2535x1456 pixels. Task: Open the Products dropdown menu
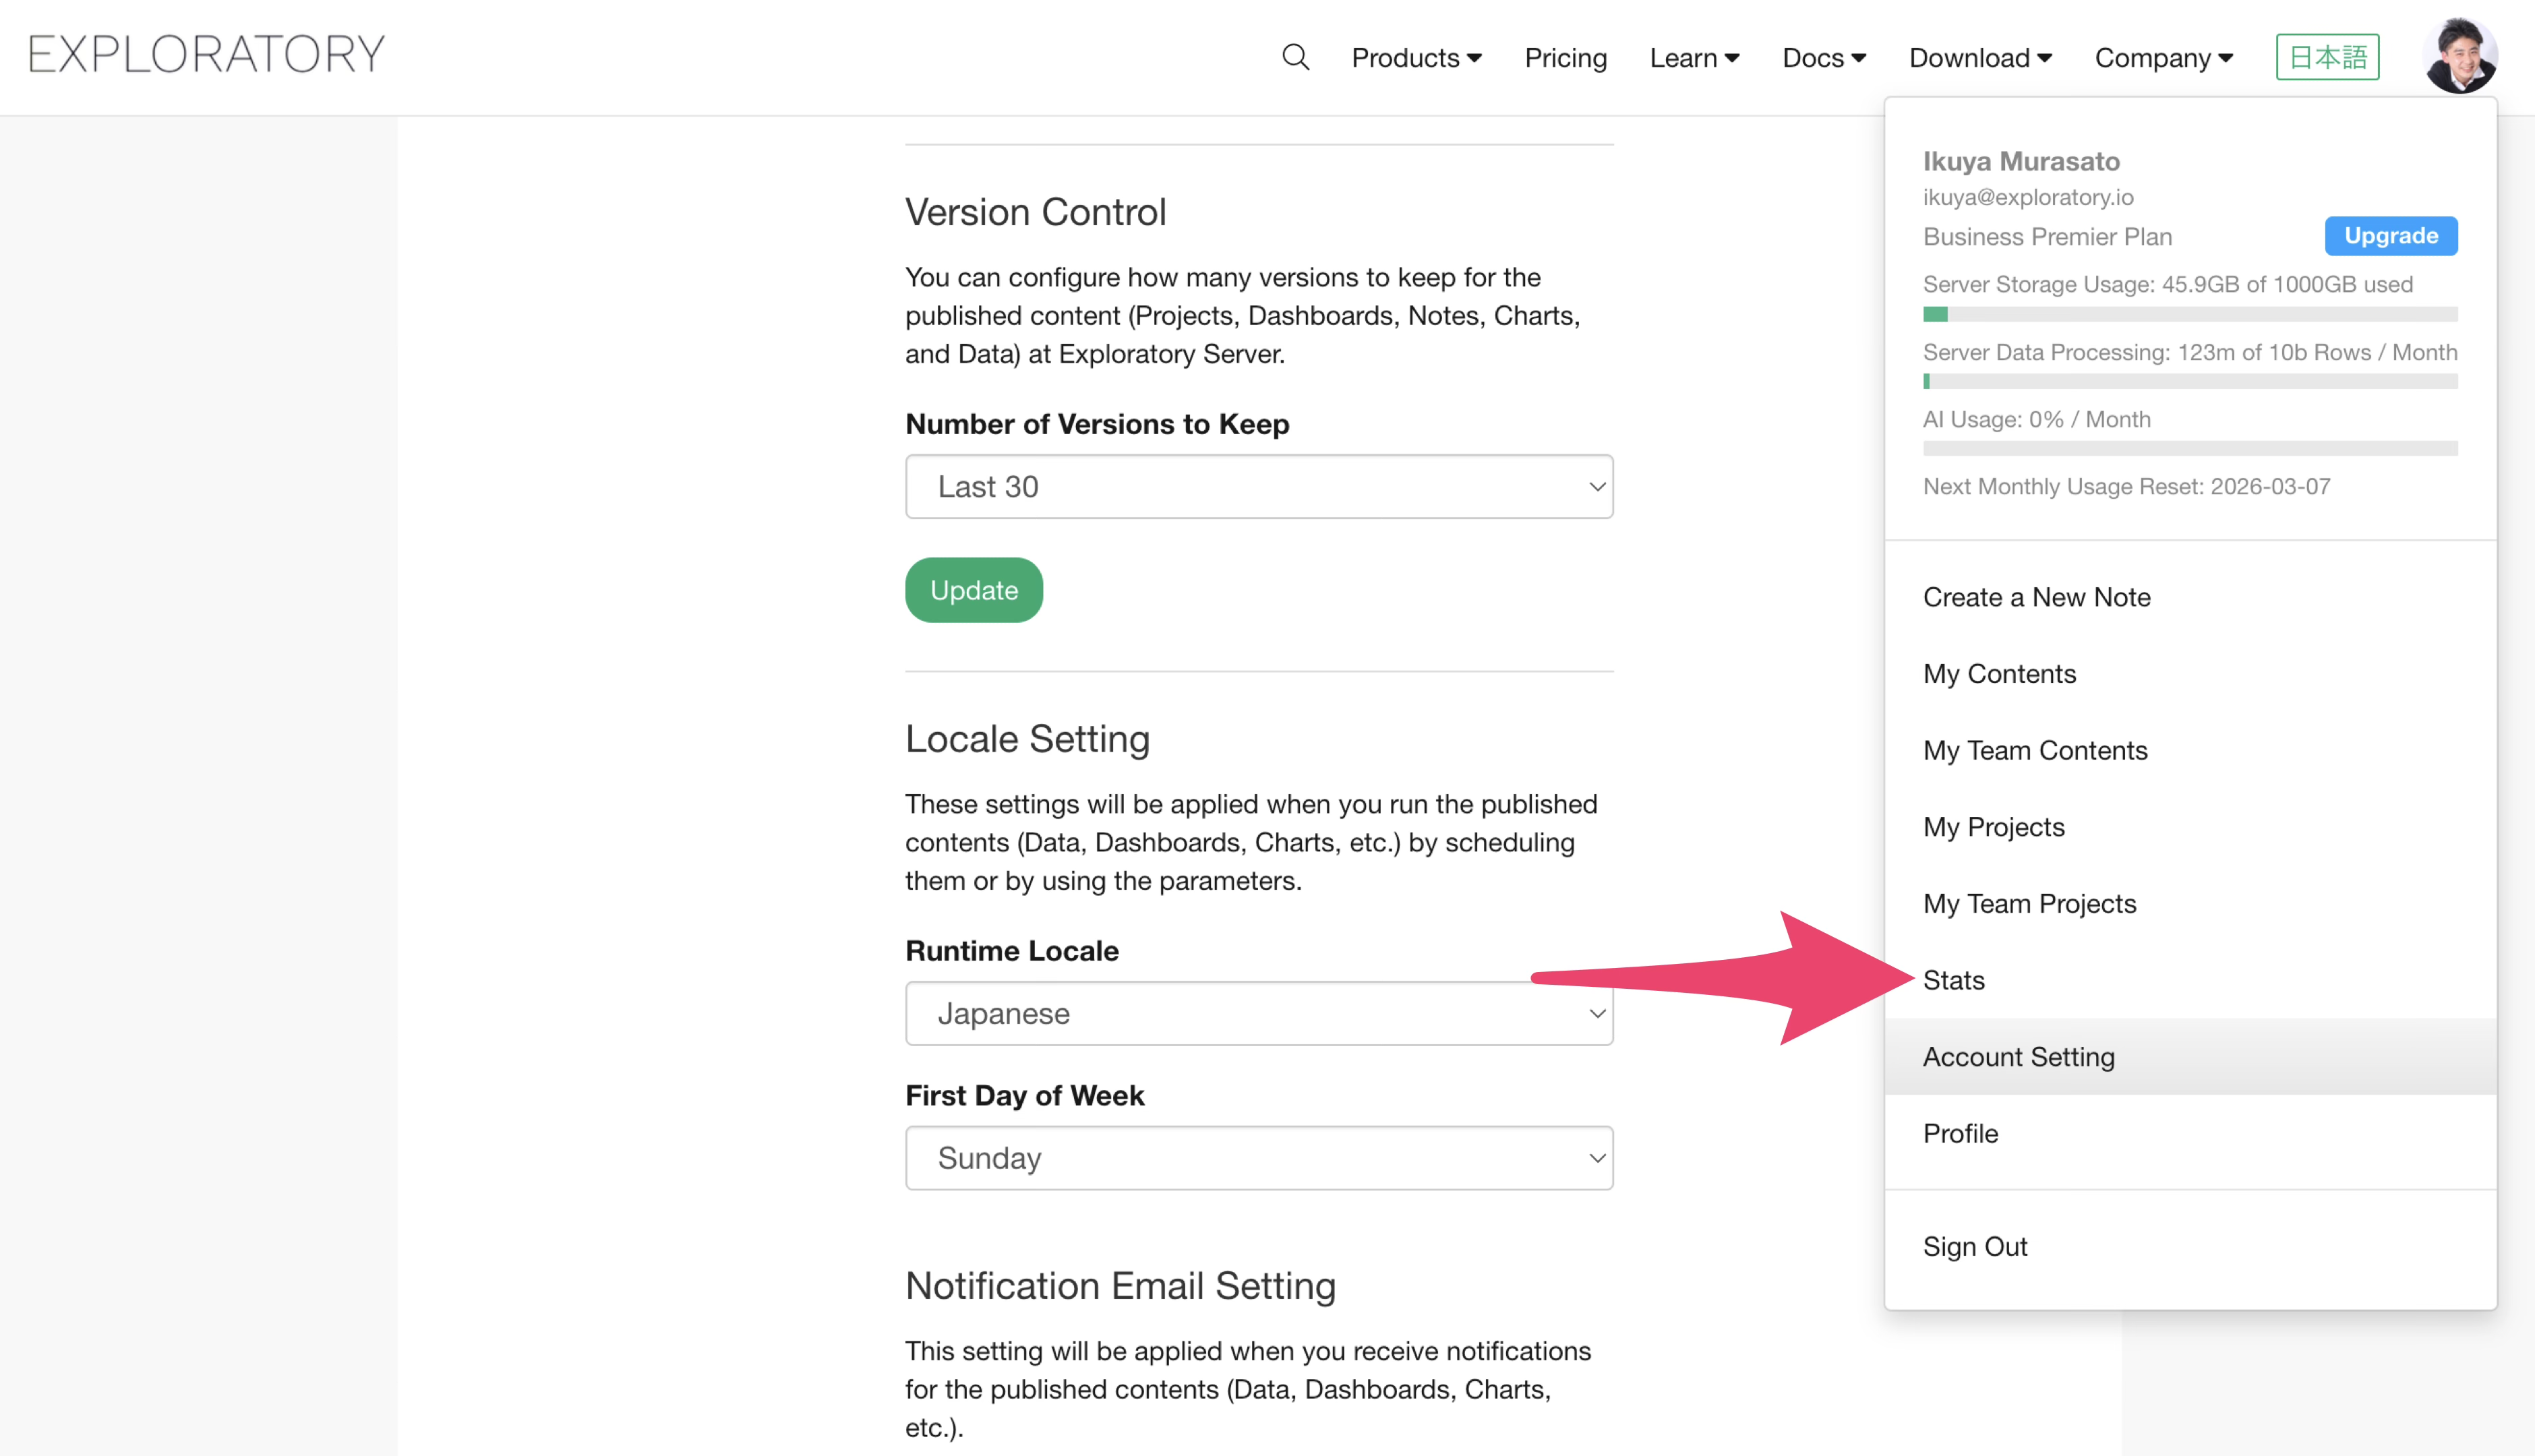coord(1416,58)
